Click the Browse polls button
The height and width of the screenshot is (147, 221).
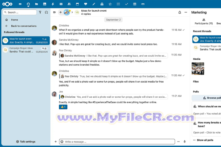coord(206,98)
